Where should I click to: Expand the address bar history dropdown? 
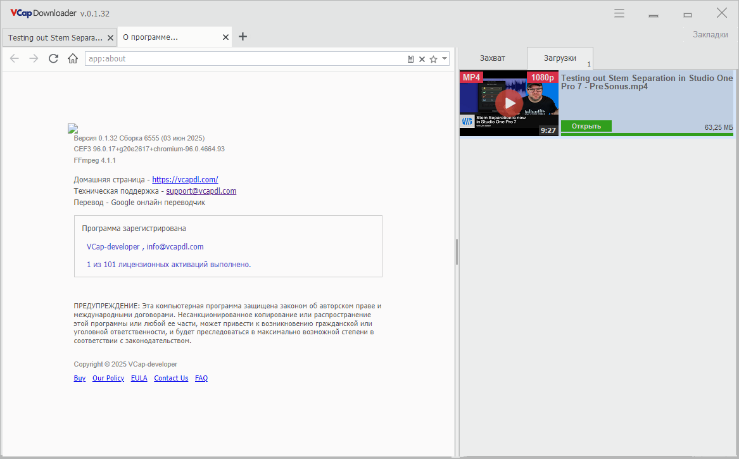pos(445,58)
